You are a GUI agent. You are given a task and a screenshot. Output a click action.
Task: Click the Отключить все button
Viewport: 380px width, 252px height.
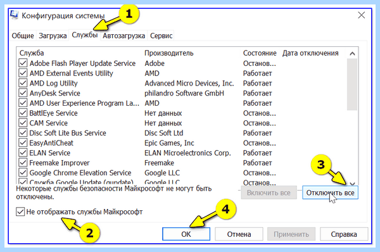point(330,193)
